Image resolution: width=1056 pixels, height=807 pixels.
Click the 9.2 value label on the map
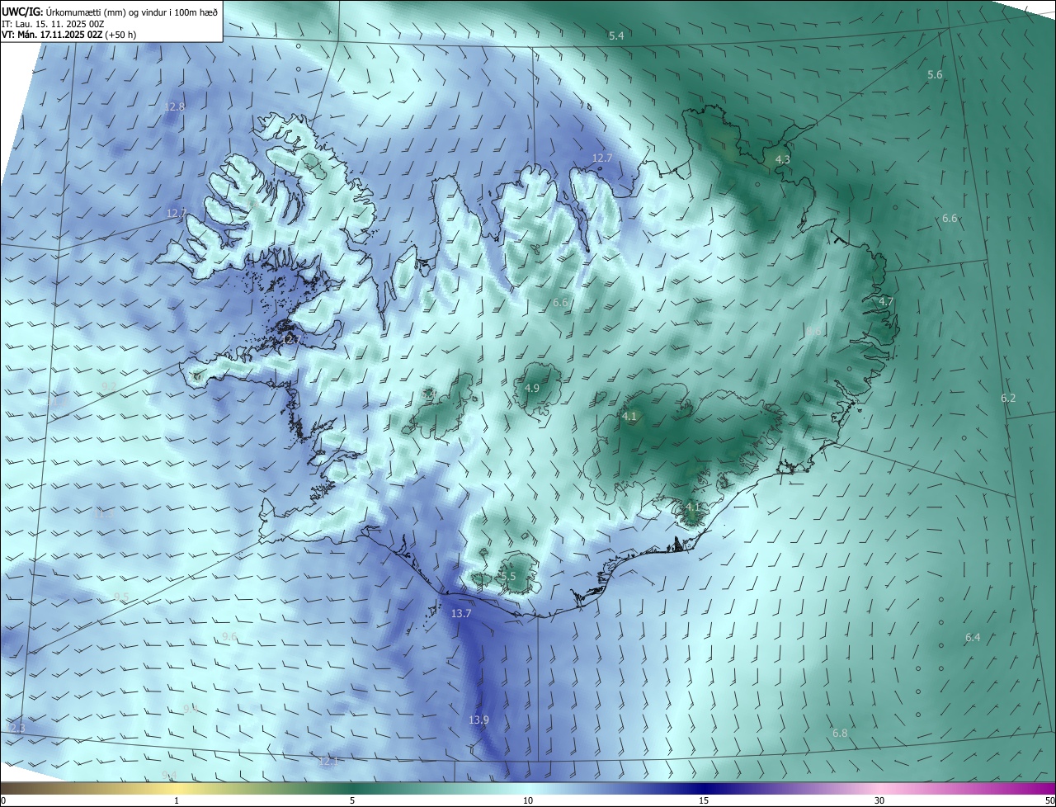tap(109, 386)
